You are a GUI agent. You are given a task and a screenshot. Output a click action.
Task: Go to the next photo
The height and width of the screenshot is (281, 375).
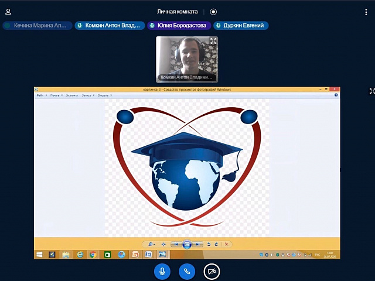[197, 244]
